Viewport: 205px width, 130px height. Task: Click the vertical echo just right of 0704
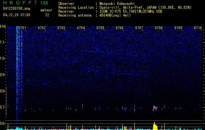click(x=83, y=106)
